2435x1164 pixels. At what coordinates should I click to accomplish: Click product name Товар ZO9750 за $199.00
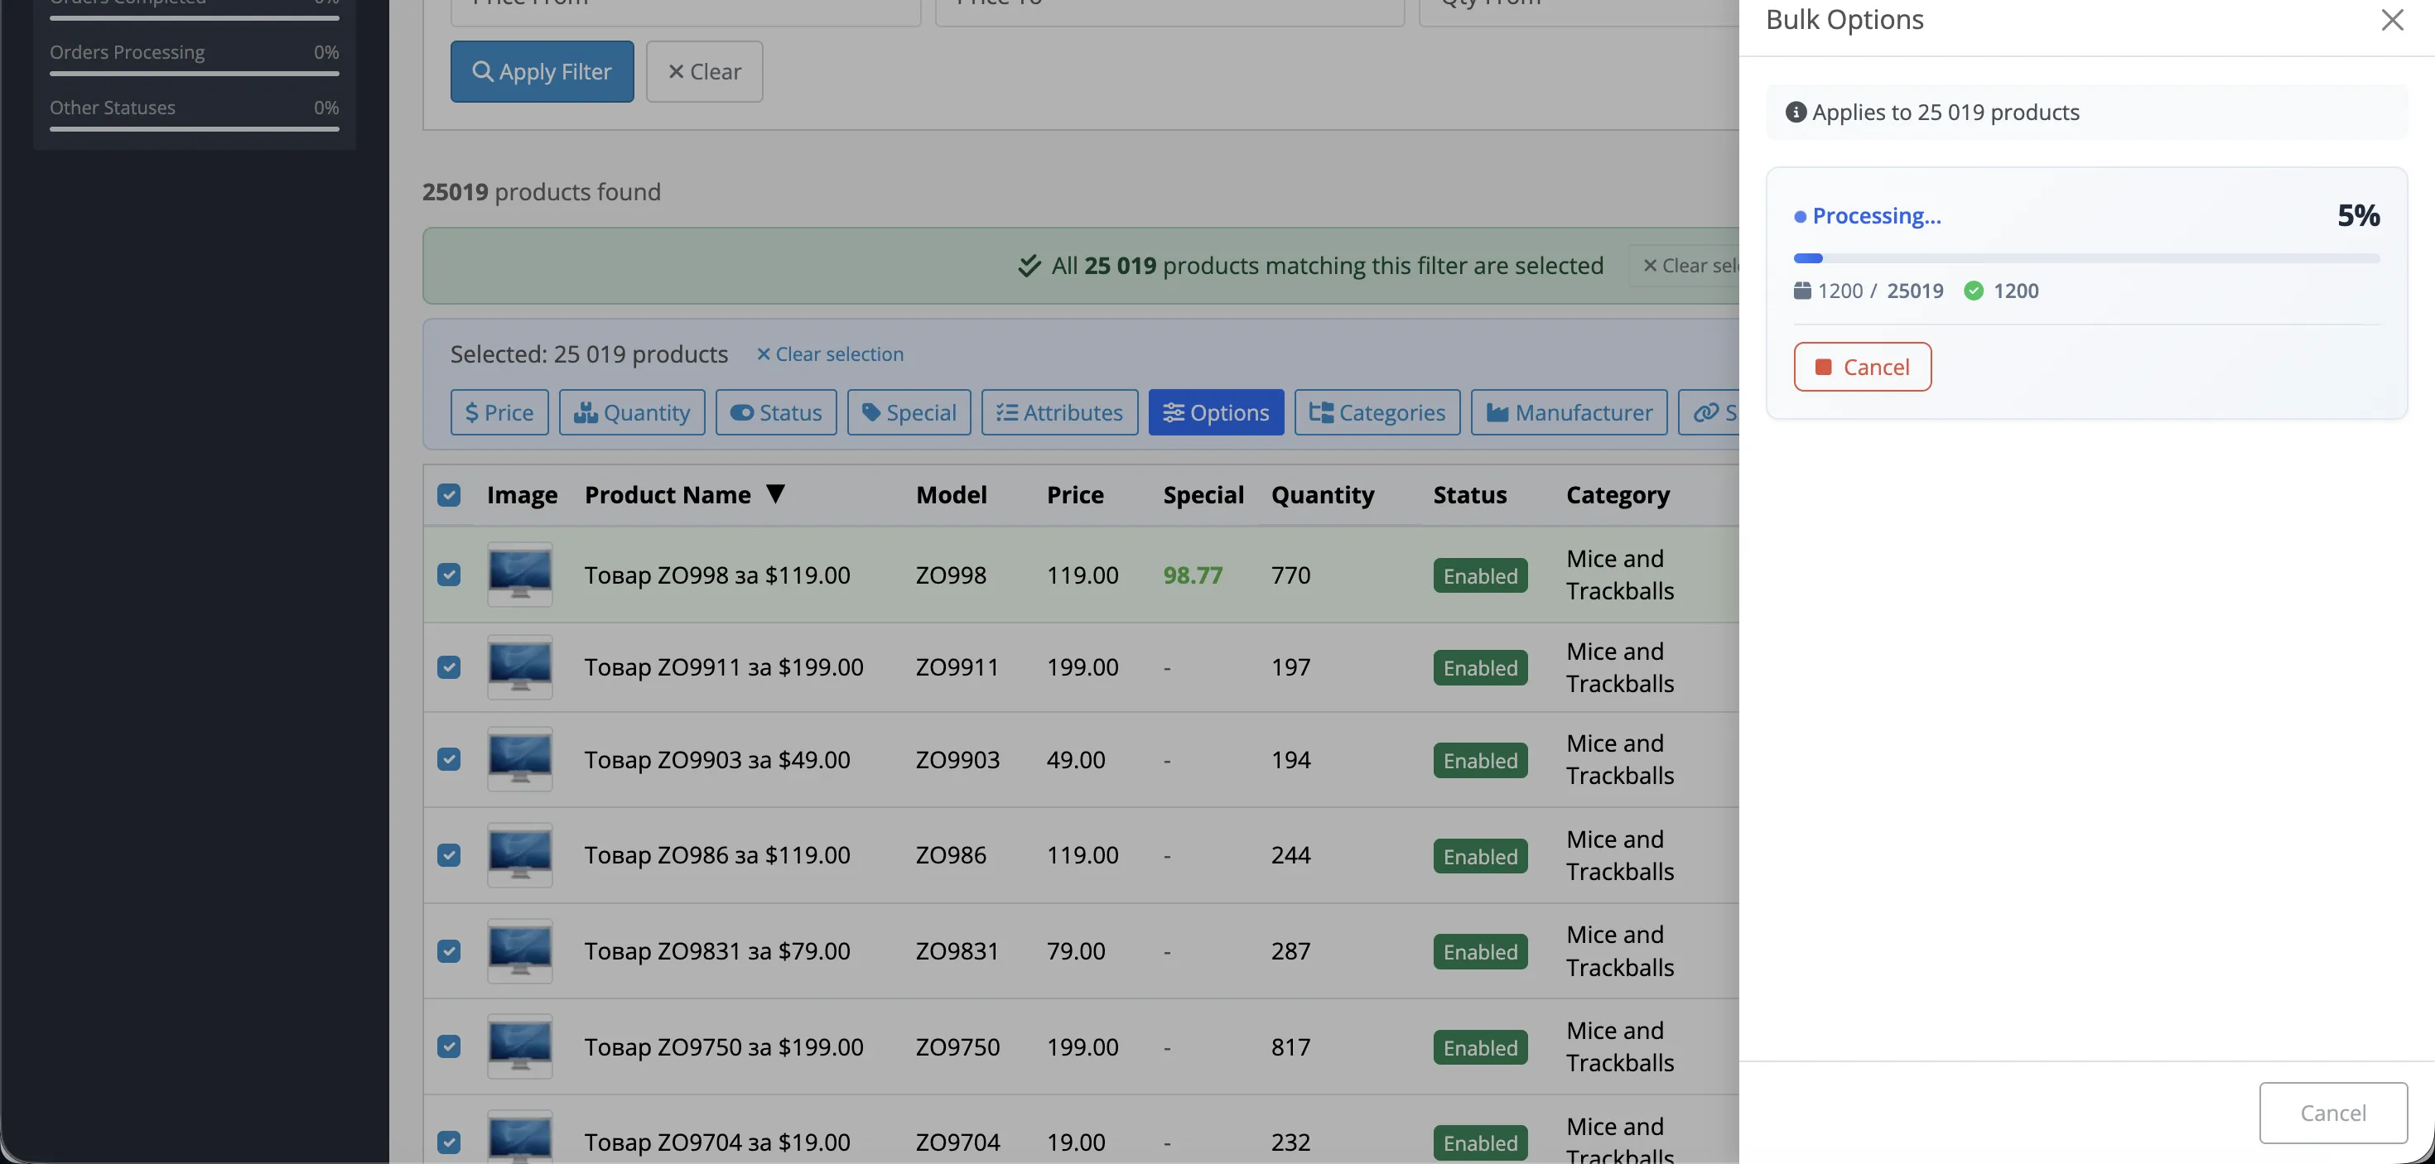[x=724, y=1048]
